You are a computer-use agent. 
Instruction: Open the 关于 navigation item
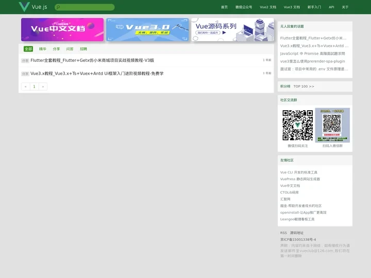(x=345, y=7)
